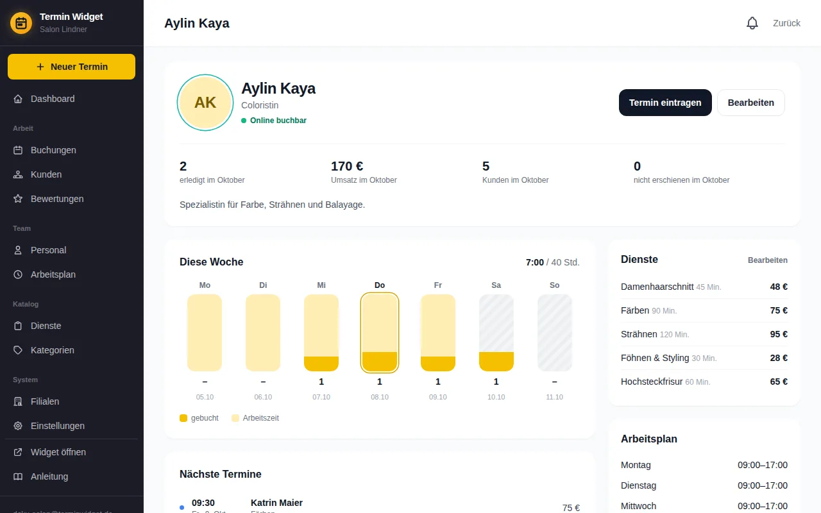Image resolution: width=821 pixels, height=513 pixels.
Task: Click the Bearbeiten button beside Termin eintragen
Action: point(751,103)
